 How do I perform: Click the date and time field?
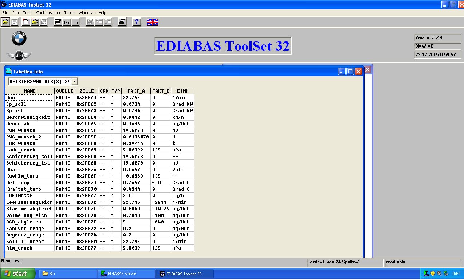click(438, 55)
